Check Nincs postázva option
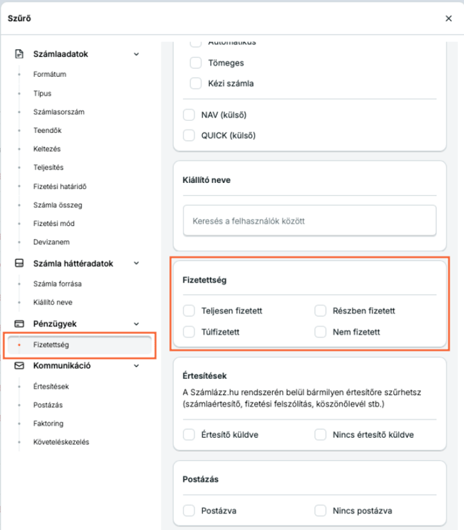464x530 pixels. 320,511
